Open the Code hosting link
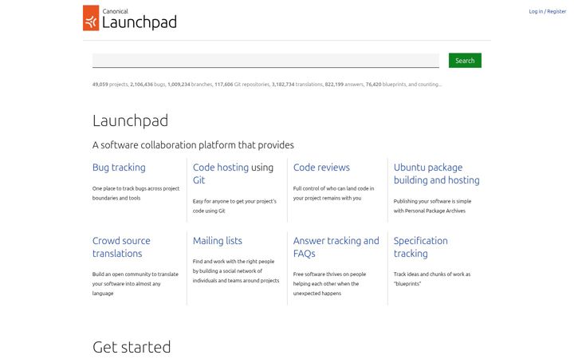The image size is (574, 359). 221,168
